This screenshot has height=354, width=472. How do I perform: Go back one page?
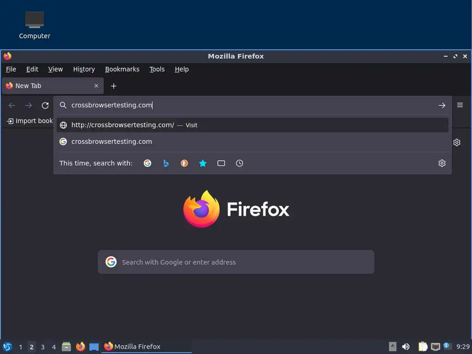12,106
